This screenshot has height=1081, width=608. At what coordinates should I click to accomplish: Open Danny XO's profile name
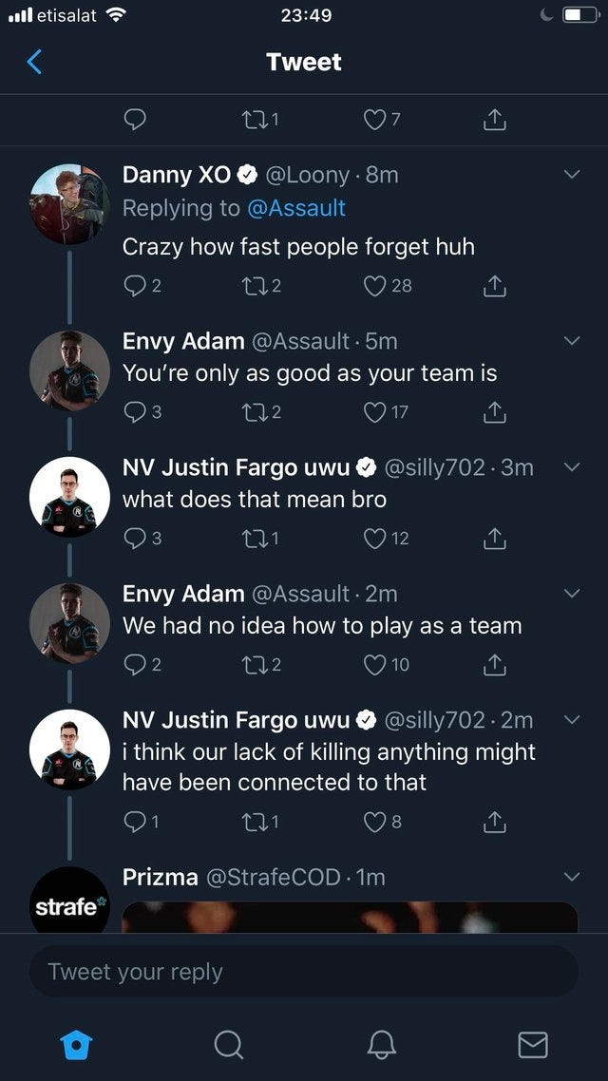pyautogui.click(x=177, y=175)
